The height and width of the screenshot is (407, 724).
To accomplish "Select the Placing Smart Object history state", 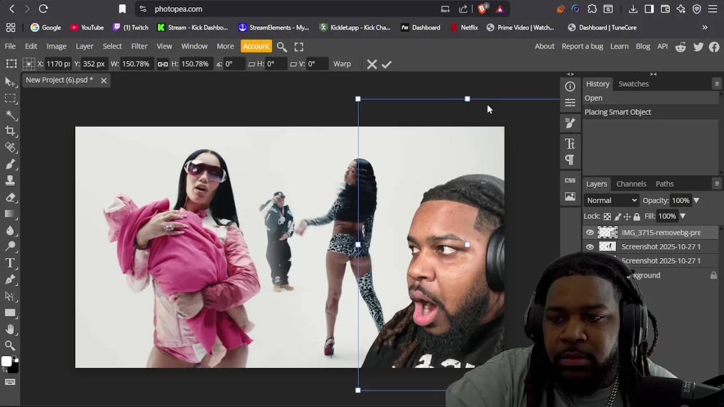I will pyautogui.click(x=650, y=112).
